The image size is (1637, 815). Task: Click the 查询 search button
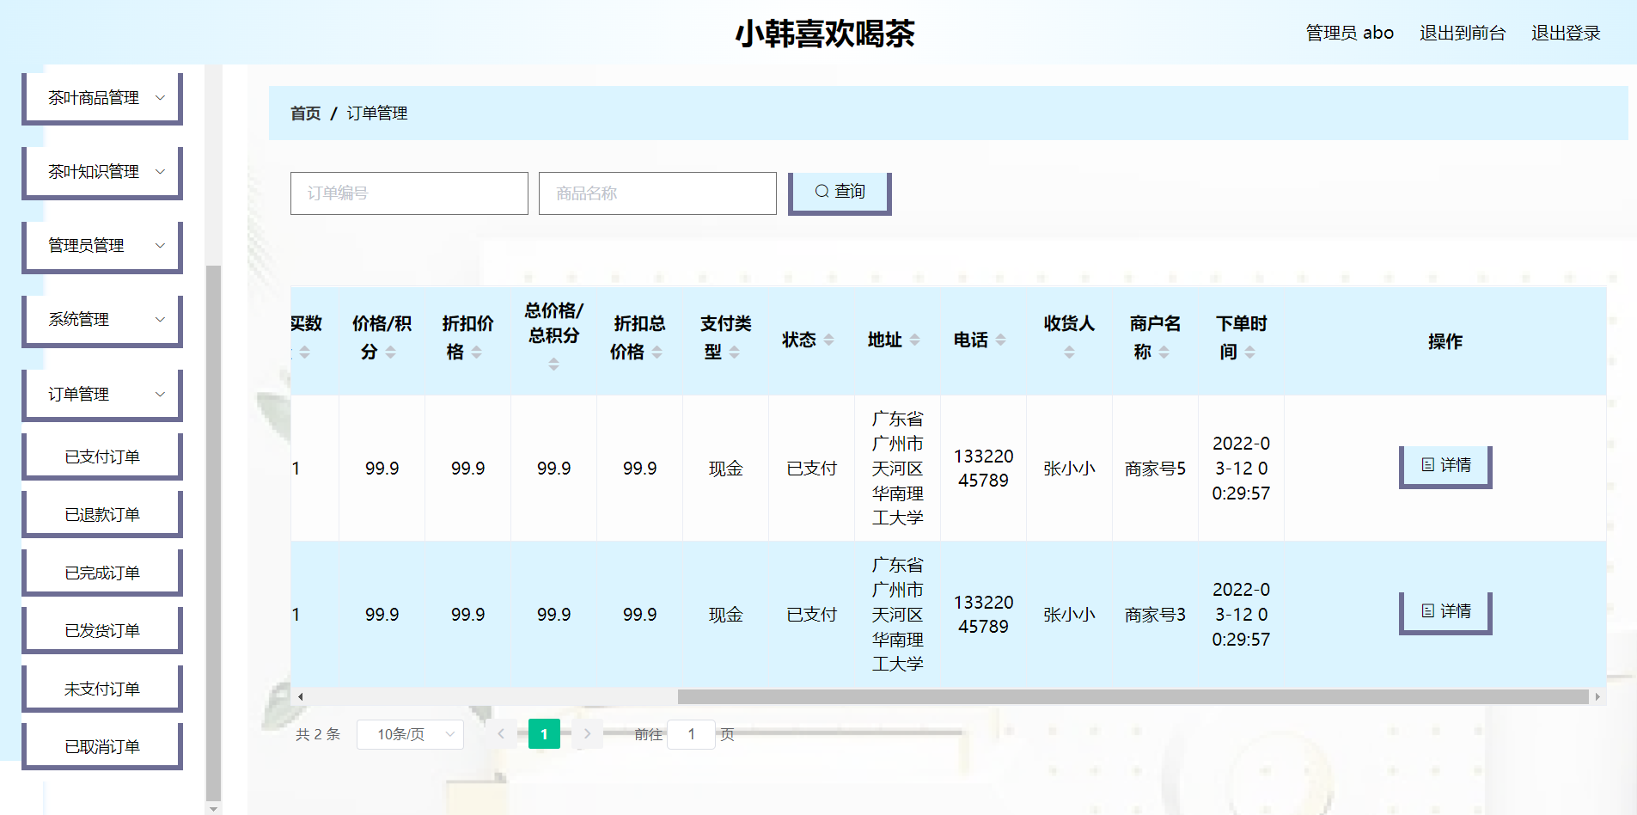(x=840, y=193)
